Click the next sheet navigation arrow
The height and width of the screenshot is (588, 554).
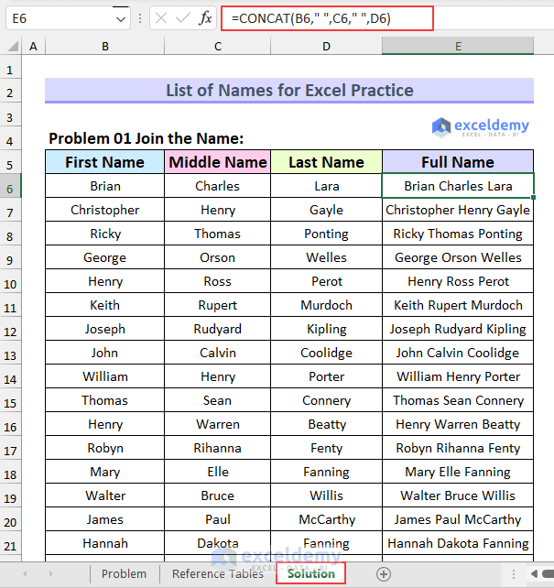(x=51, y=573)
